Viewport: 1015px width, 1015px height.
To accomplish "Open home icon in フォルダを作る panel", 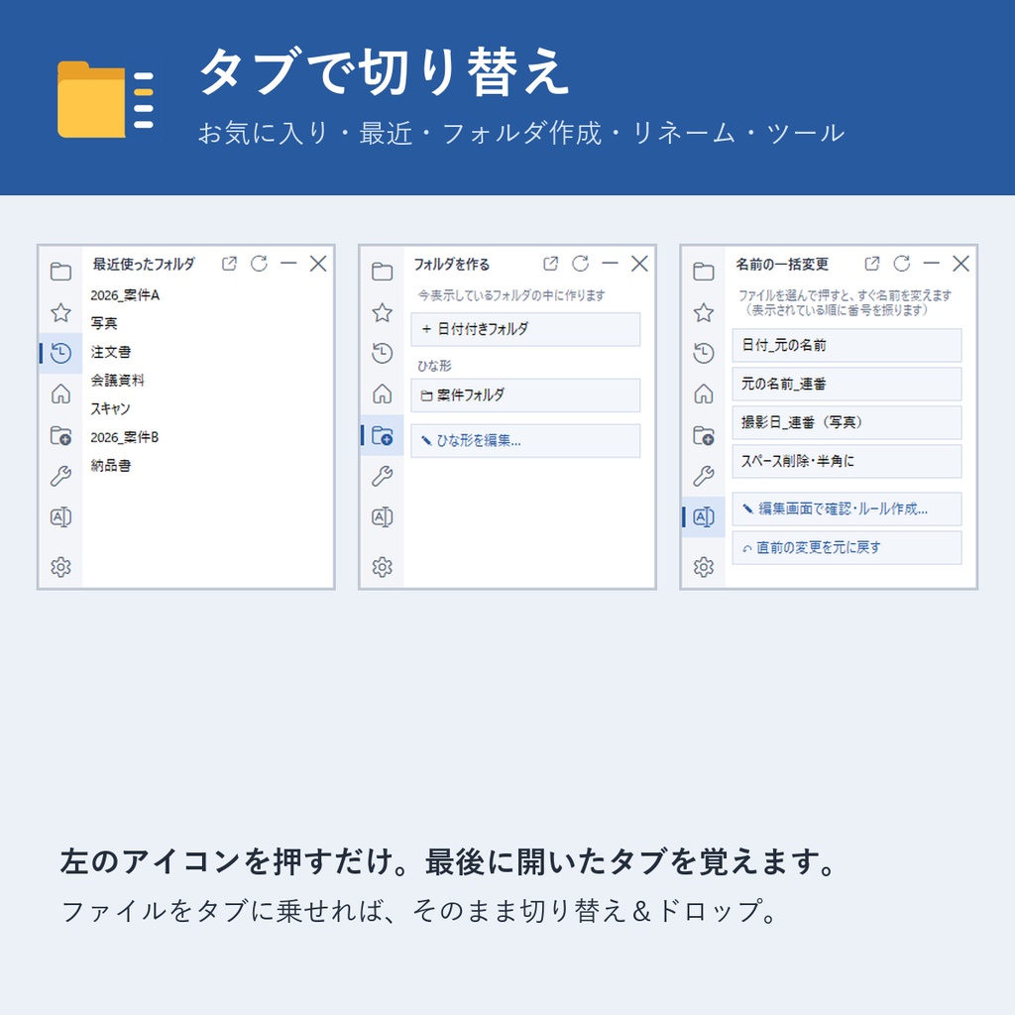I will pos(382,394).
